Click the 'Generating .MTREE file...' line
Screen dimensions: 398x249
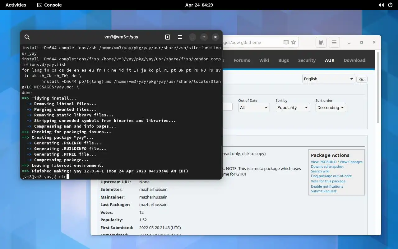[62, 154]
